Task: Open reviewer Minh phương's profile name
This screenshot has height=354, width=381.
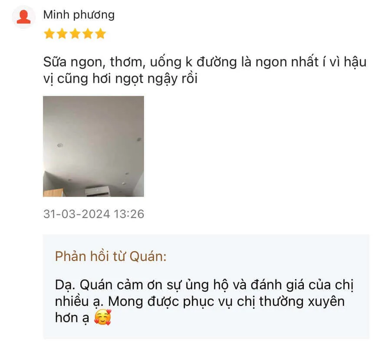Action: click(x=79, y=15)
